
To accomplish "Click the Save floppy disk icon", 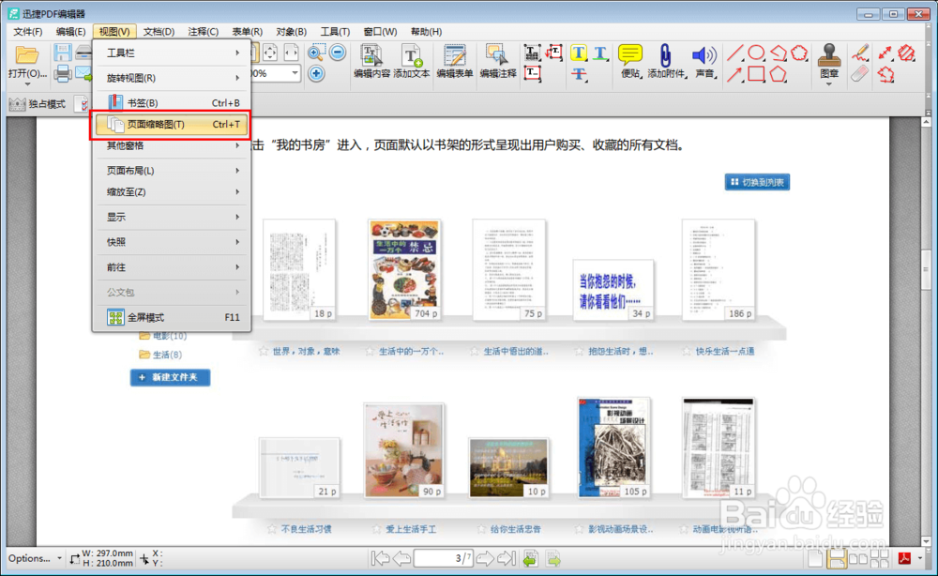I will 62,53.
